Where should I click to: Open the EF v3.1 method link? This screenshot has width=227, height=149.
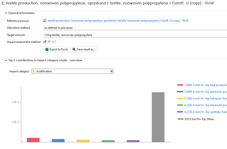(x=52, y=42)
